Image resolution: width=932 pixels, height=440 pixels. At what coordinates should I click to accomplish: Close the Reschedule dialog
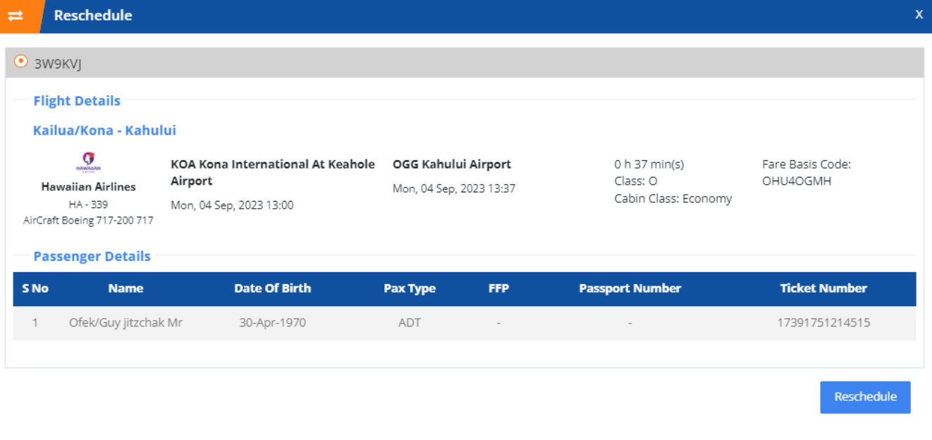tap(919, 13)
